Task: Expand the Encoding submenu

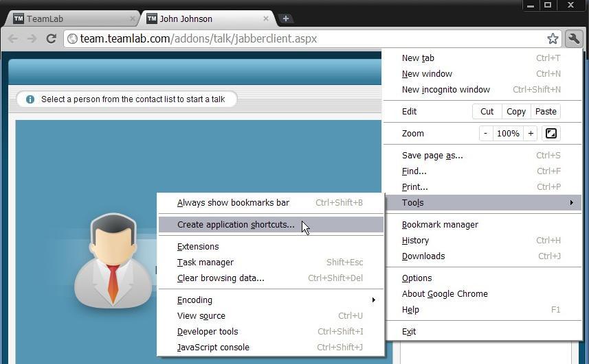Action: click(x=271, y=300)
